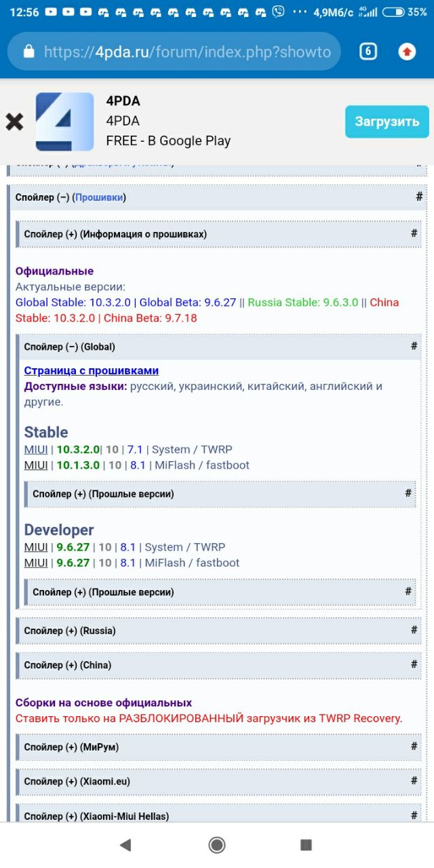Tap the Загрузить button
The height and width of the screenshot is (868, 434).
[387, 122]
